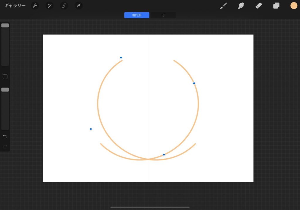Select the Adjustments magic wand icon
300x210 pixels.
[49, 6]
